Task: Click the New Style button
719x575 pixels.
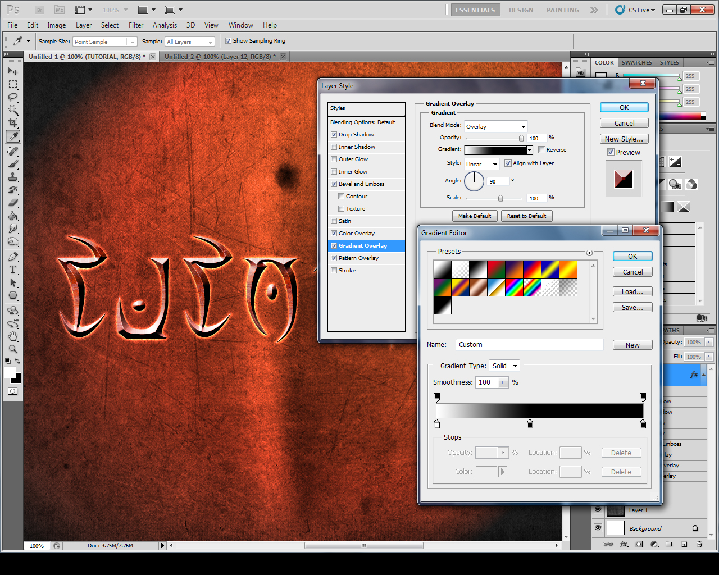Action: [624, 139]
